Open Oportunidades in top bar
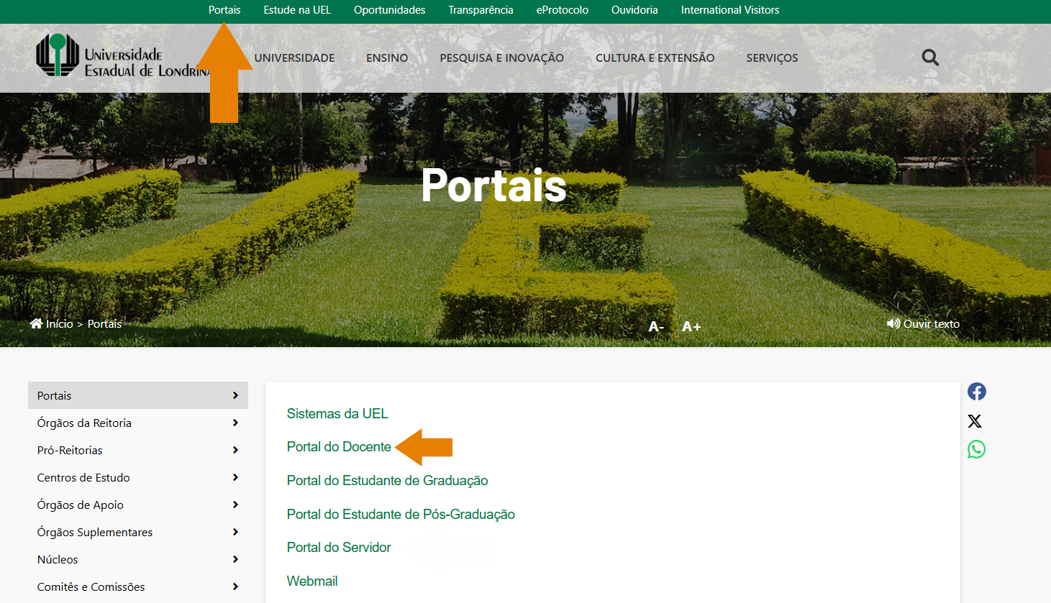Image resolution: width=1051 pixels, height=603 pixels. click(x=389, y=10)
